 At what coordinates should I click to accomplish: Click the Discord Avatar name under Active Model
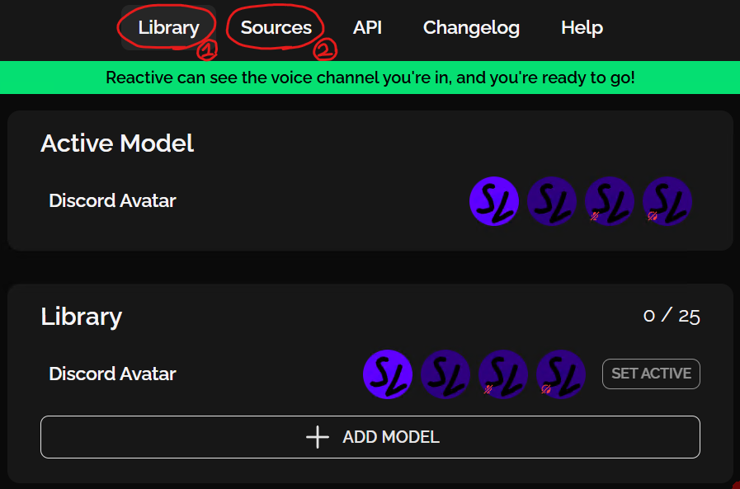click(112, 200)
